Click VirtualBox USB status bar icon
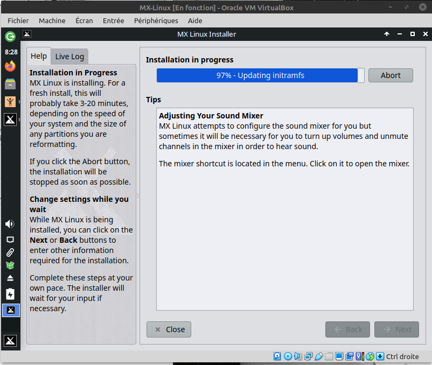This screenshot has height=365, width=432. click(318, 356)
